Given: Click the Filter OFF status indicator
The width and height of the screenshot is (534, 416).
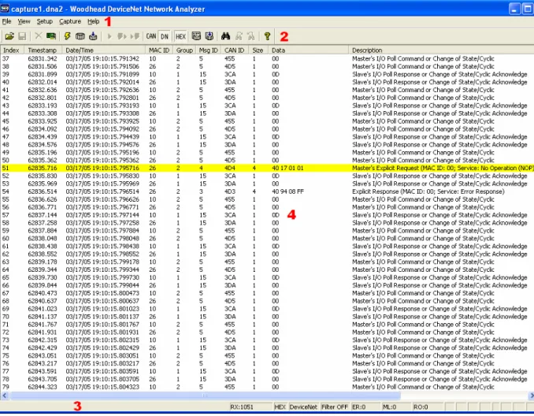Looking at the screenshot, I should [335, 407].
